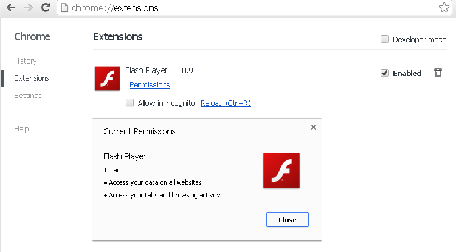Open History in the Chrome sidebar
Screen dimensions: 456x252
pos(26,61)
